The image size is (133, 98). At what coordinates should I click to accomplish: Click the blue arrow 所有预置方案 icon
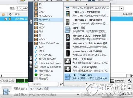click(x=36, y=71)
